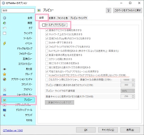This screenshot has width=144, height=135.
Task: Select 全般 category in sidebar
Action: click(18, 18)
